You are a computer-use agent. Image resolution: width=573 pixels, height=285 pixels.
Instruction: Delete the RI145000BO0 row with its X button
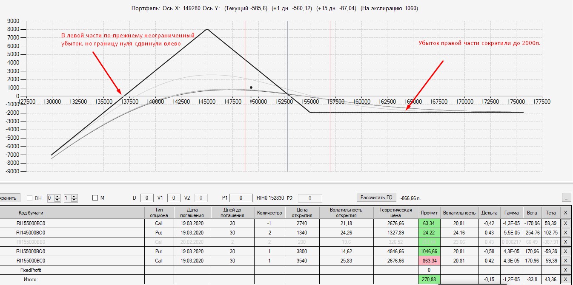[x=565, y=233]
